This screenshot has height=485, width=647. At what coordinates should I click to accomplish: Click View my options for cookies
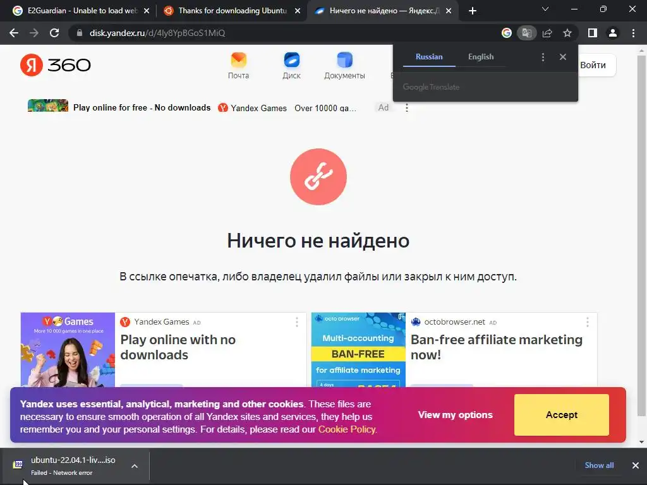click(x=455, y=415)
